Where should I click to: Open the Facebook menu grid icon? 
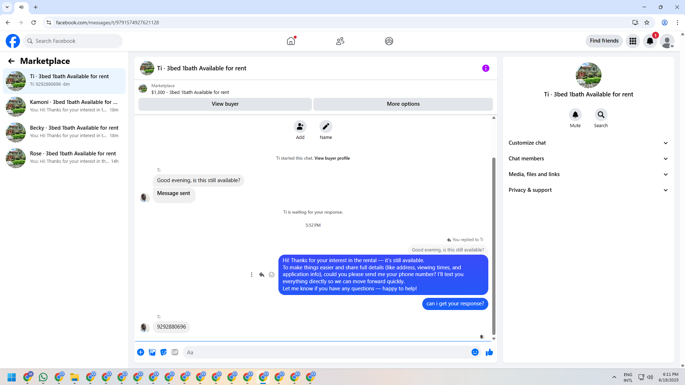pyautogui.click(x=633, y=41)
